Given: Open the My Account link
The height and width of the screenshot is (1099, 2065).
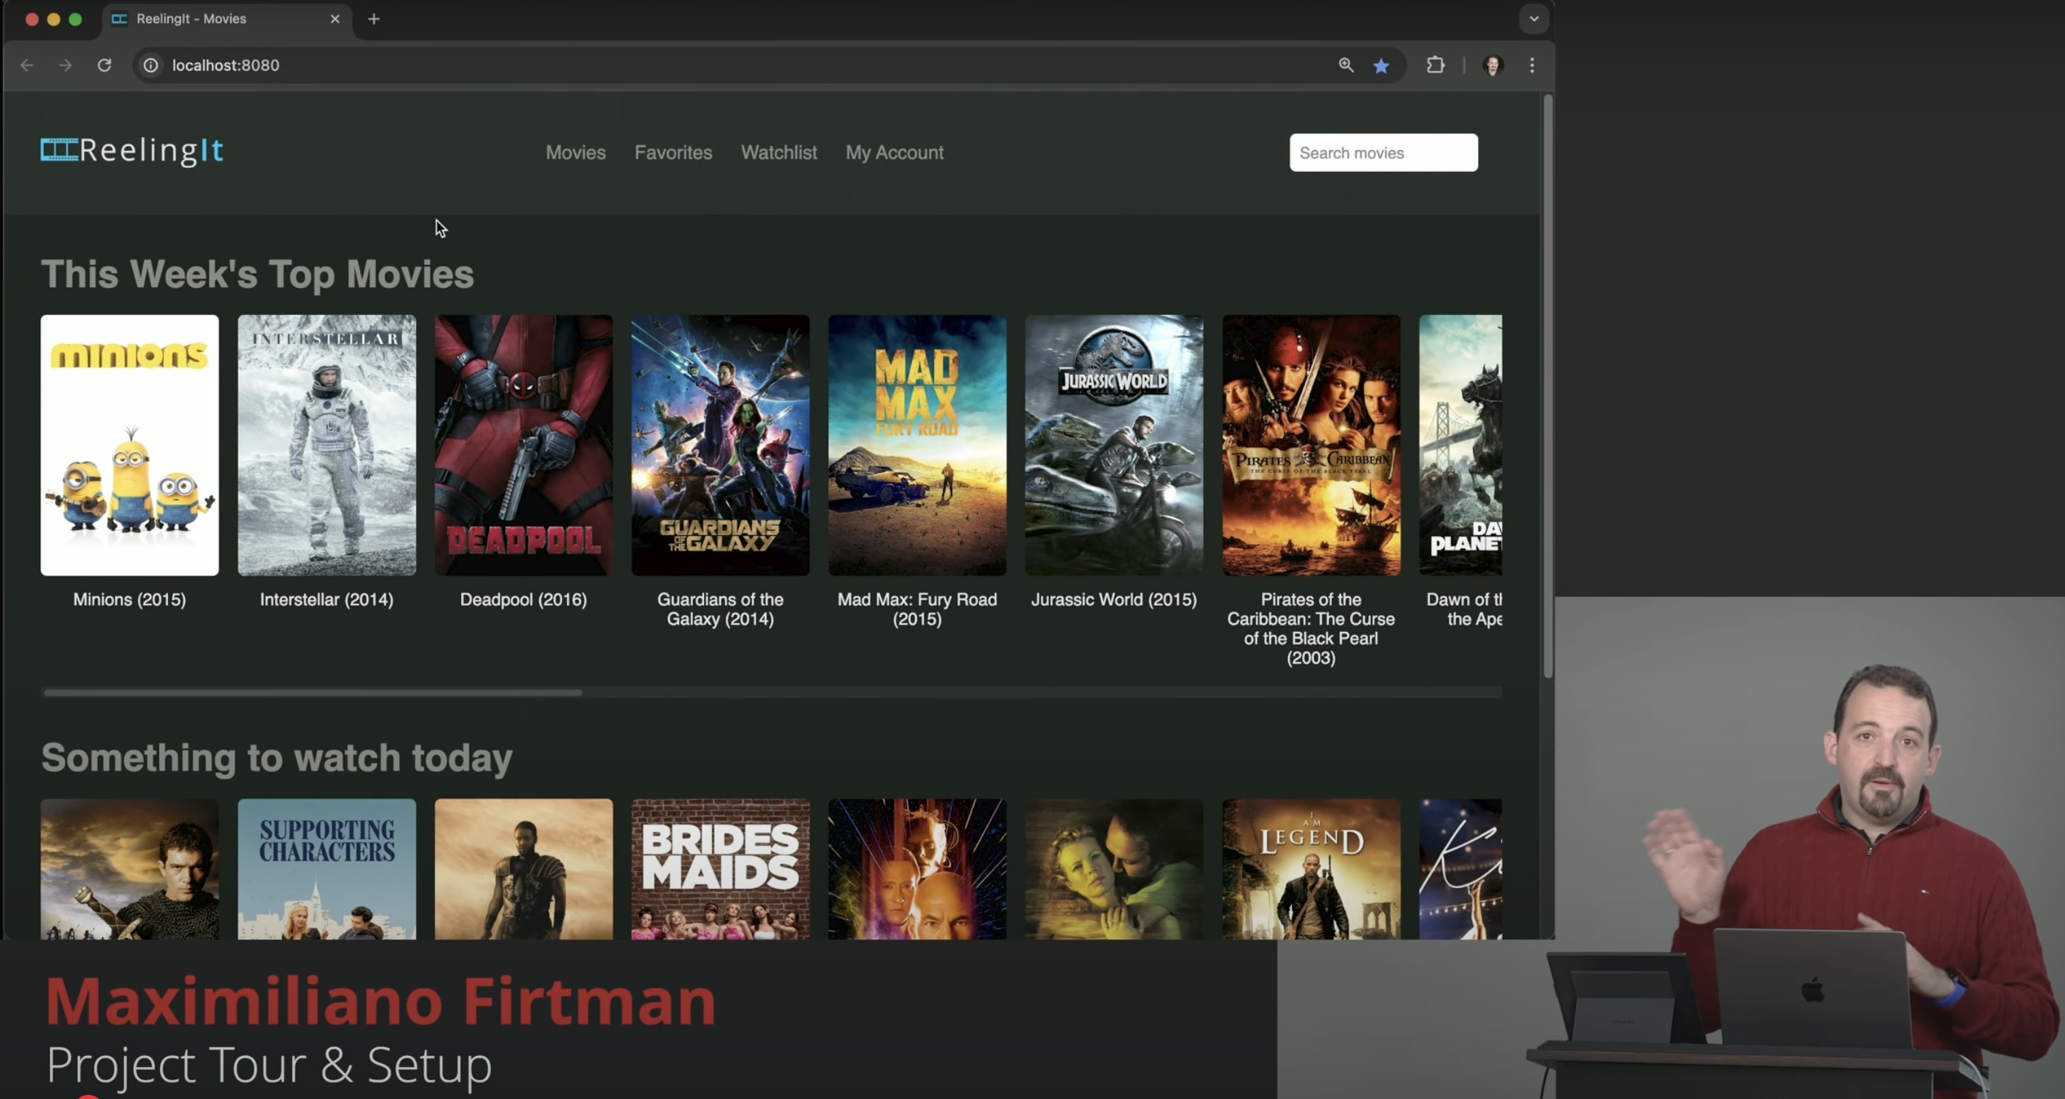Looking at the screenshot, I should click(x=894, y=152).
